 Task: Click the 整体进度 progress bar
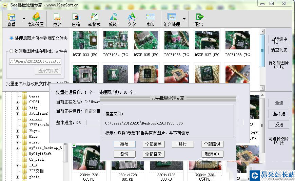165,122
